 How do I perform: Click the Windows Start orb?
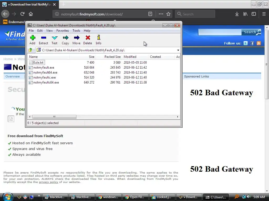(x=8, y=197)
